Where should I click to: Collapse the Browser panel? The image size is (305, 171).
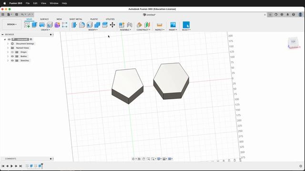pos(2,35)
